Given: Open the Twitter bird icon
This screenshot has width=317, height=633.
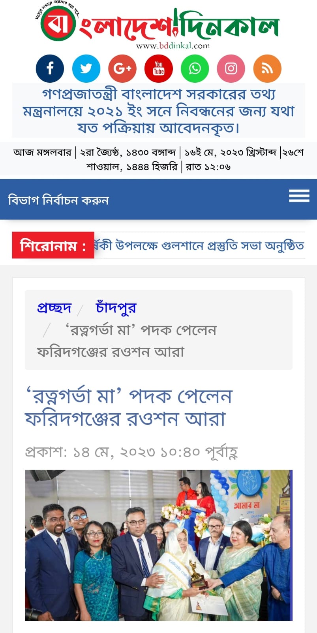Looking at the screenshot, I should (x=86, y=68).
